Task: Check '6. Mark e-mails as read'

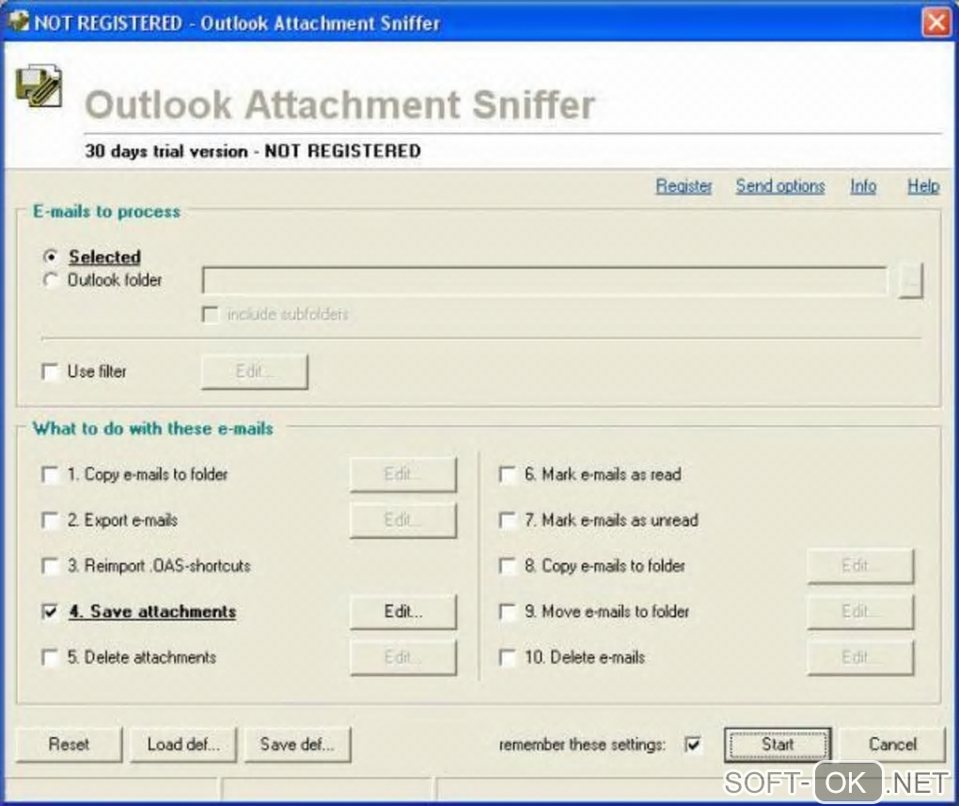Action: [507, 474]
